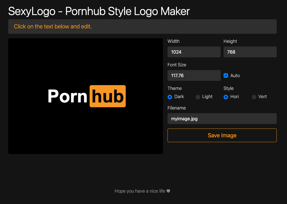This screenshot has width=287, height=204.
Task: Click the 'Click on the text below and edit.' hint
Action: pyautogui.click(x=53, y=26)
